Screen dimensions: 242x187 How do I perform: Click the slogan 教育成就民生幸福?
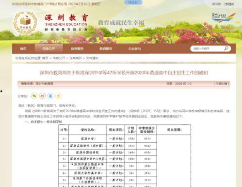pos(121,23)
